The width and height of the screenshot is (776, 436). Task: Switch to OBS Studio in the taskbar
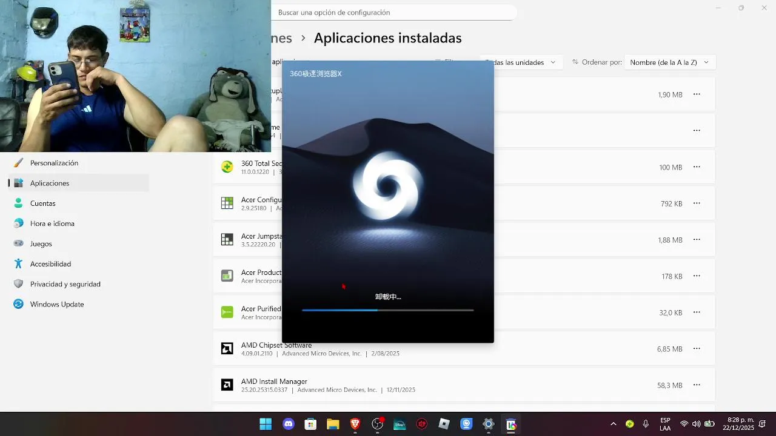coord(378,424)
